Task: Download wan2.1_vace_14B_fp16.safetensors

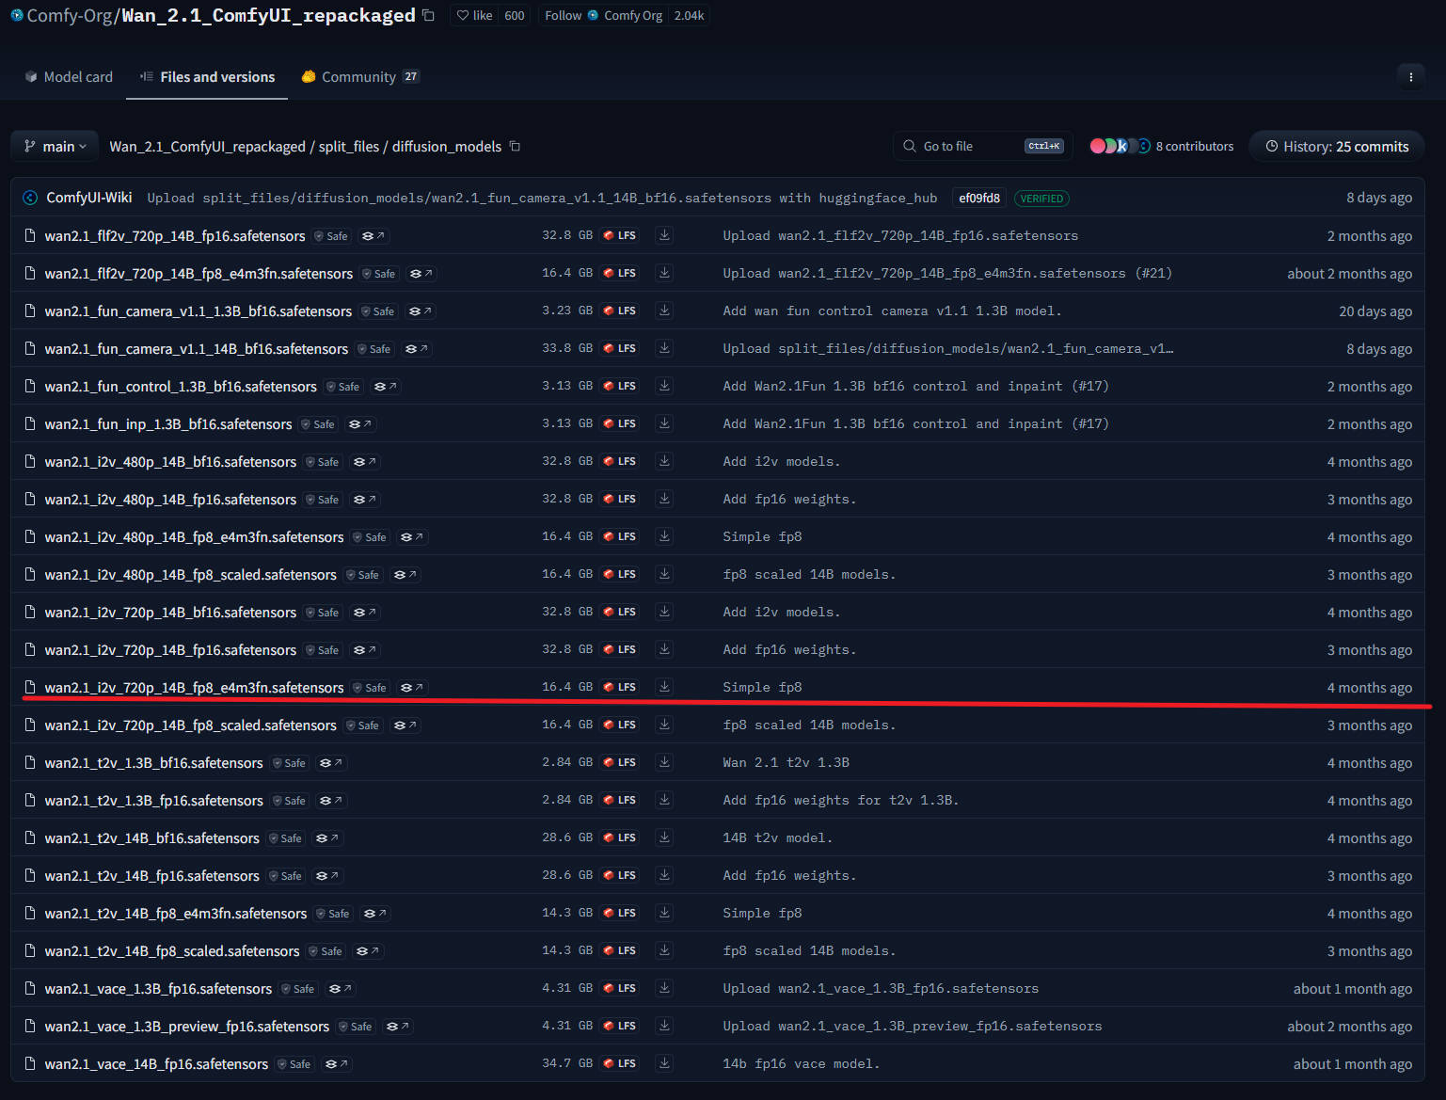Action: point(664,1063)
